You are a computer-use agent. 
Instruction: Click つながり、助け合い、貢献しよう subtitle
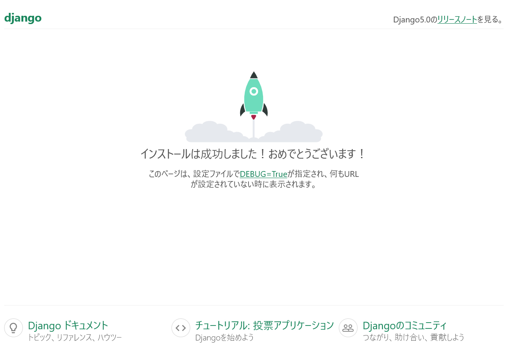tap(413, 338)
